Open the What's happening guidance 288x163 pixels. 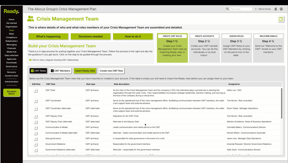tap(48, 37)
